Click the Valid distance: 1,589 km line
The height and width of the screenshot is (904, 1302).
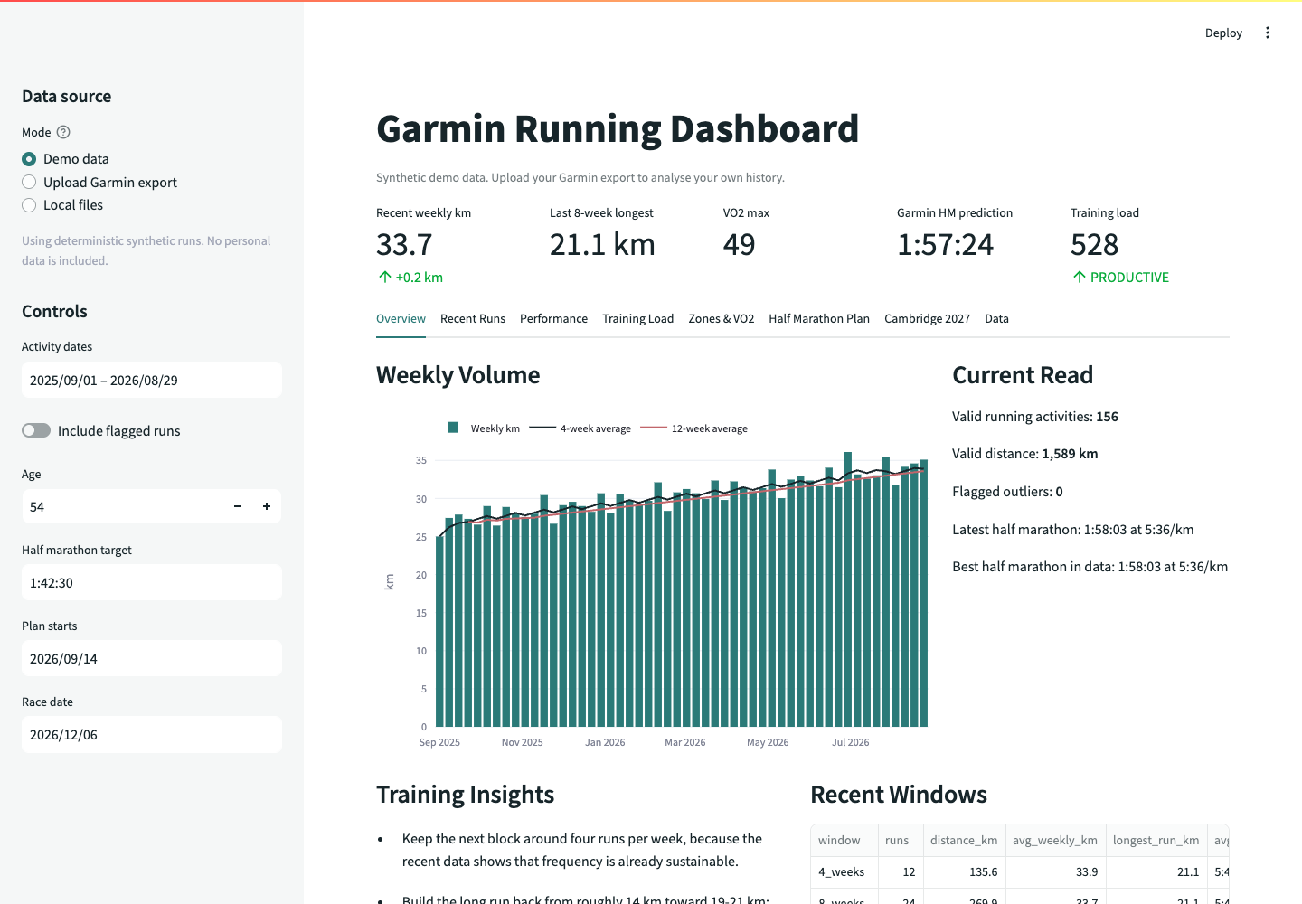pyautogui.click(x=1025, y=454)
